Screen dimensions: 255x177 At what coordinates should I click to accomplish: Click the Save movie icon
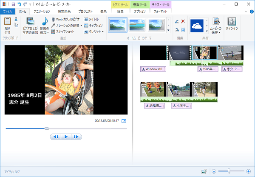point(216,21)
